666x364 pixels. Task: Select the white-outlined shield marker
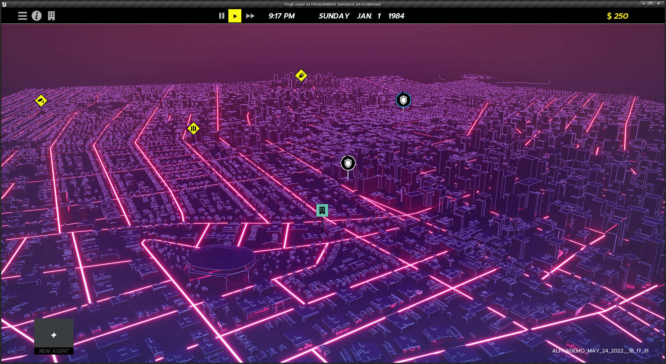(x=348, y=163)
